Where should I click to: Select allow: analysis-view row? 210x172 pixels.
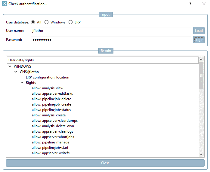[48, 88]
